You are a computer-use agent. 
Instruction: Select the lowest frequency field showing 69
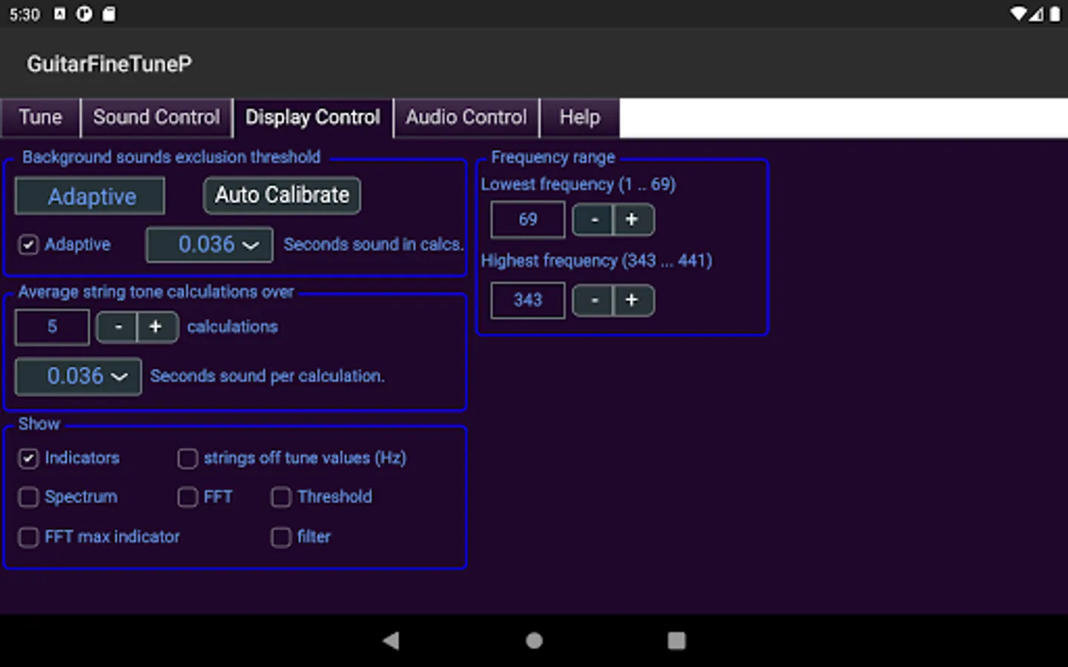click(x=528, y=219)
